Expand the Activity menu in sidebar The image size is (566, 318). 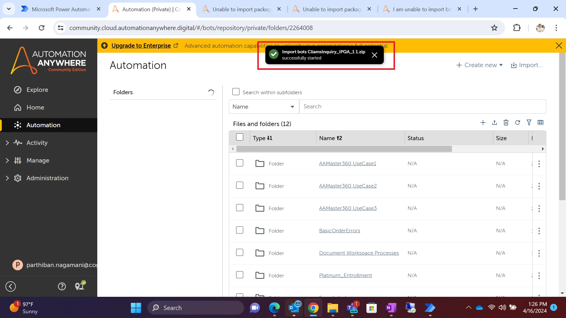pos(37,143)
